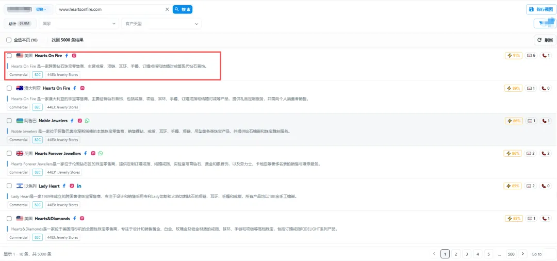Click the 89% match score badge
Image resolution: width=557 pixels, height=261 pixels.
coord(513,88)
